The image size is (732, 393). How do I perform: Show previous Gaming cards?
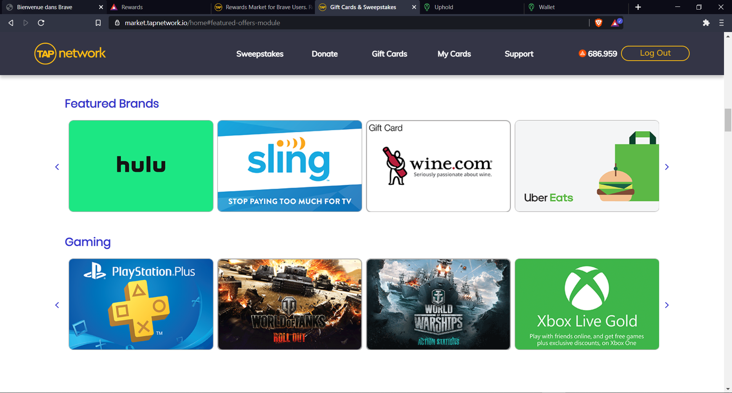(x=57, y=305)
